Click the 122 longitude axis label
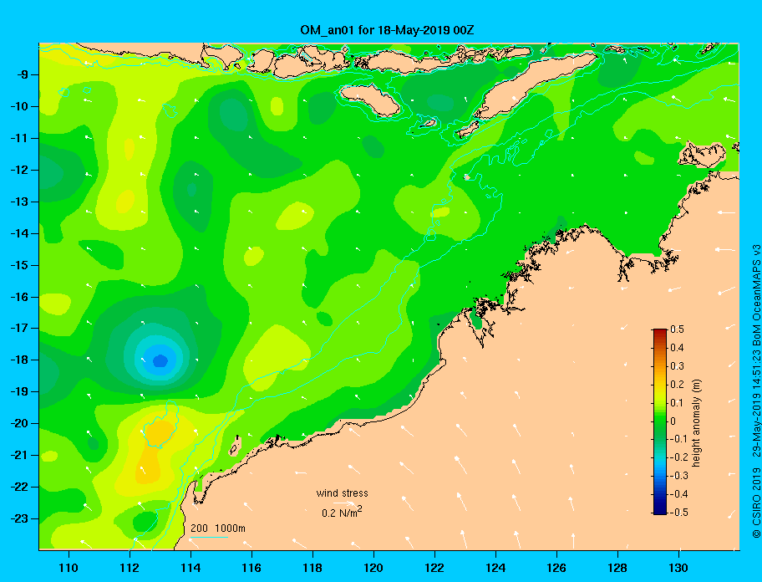The image size is (762, 582). click(x=434, y=568)
